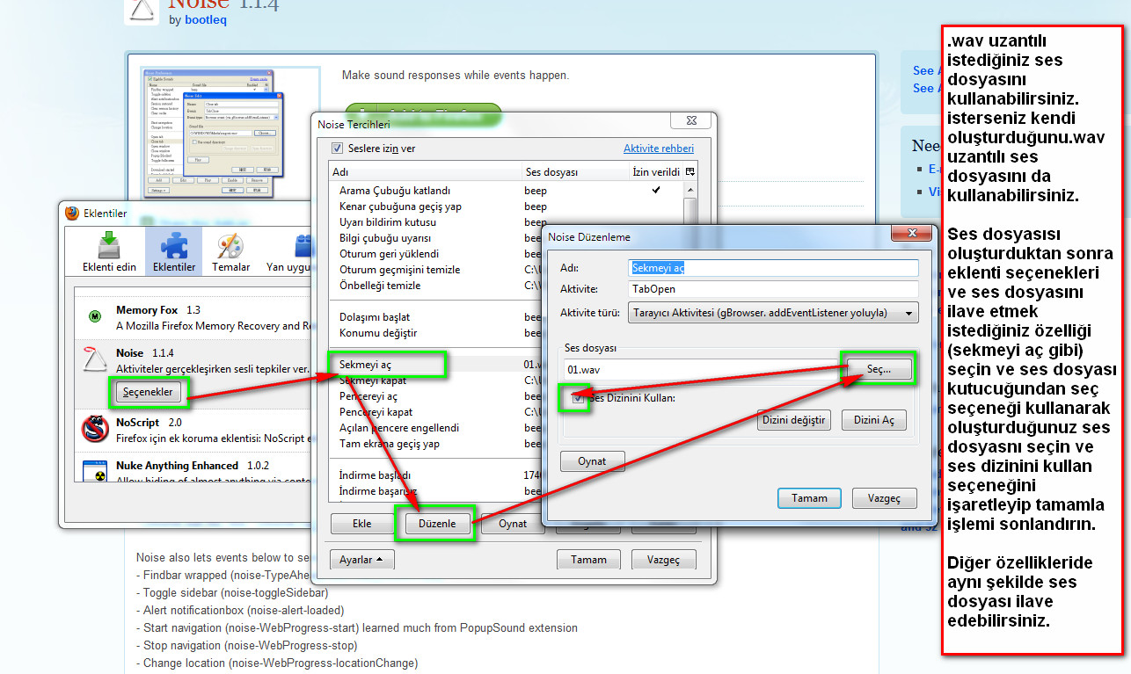Click Oynat in Noise Düzenleme dialog
This screenshot has width=1131, height=674.
[592, 461]
